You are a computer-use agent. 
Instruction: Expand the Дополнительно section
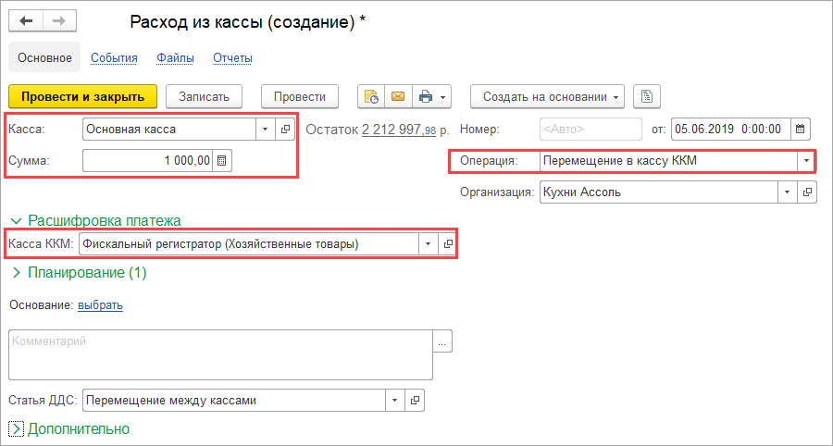16,429
